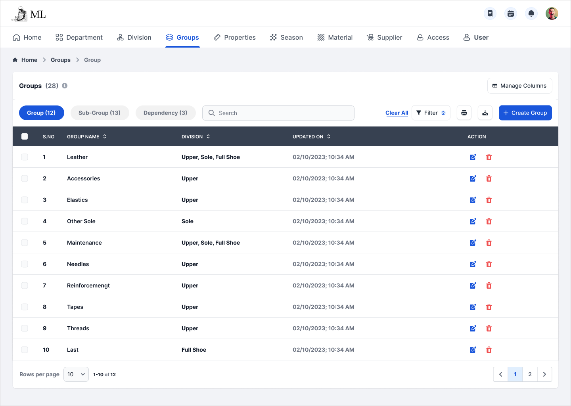Open the Material nav tab
Screen dimensions: 571x406
pyautogui.click(x=335, y=37)
